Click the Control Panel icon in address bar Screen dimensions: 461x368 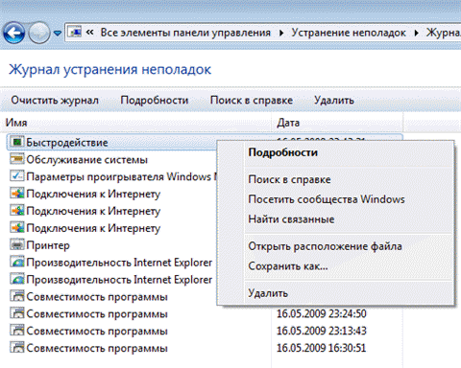[x=75, y=32]
